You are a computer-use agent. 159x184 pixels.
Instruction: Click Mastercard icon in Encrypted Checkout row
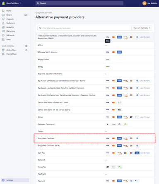[x=113, y=138]
